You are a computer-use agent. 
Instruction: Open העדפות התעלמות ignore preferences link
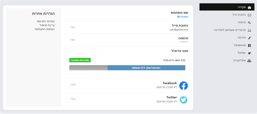pyautogui.click(x=45, y=29)
